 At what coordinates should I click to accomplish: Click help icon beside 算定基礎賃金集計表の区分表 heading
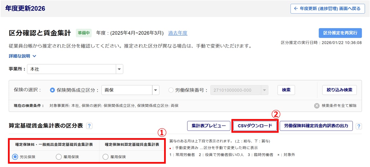(x=89, y=126)
